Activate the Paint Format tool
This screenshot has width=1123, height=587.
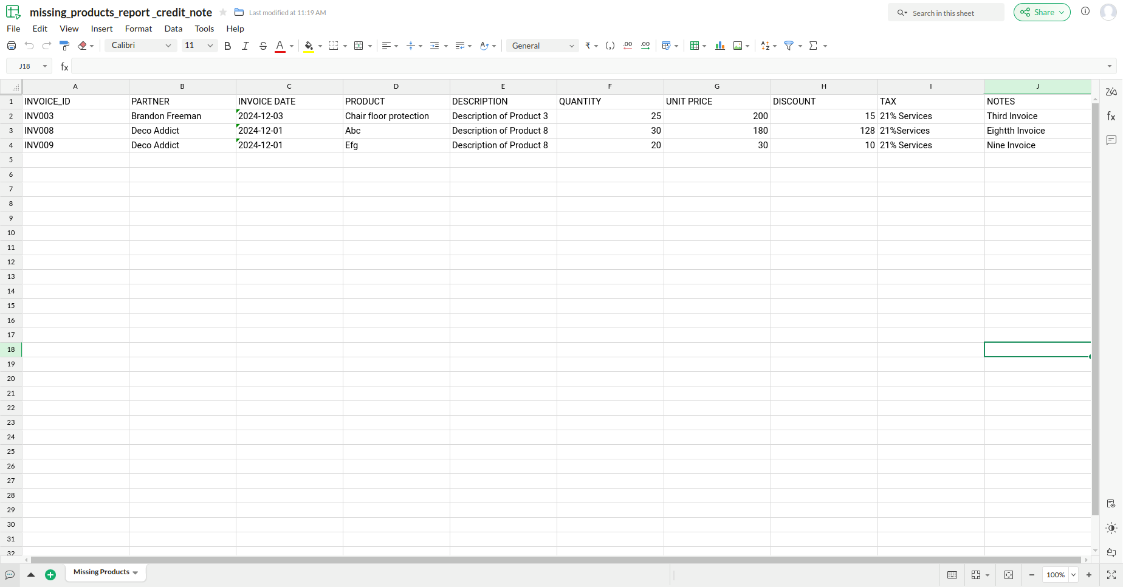[x=64, y=46]
